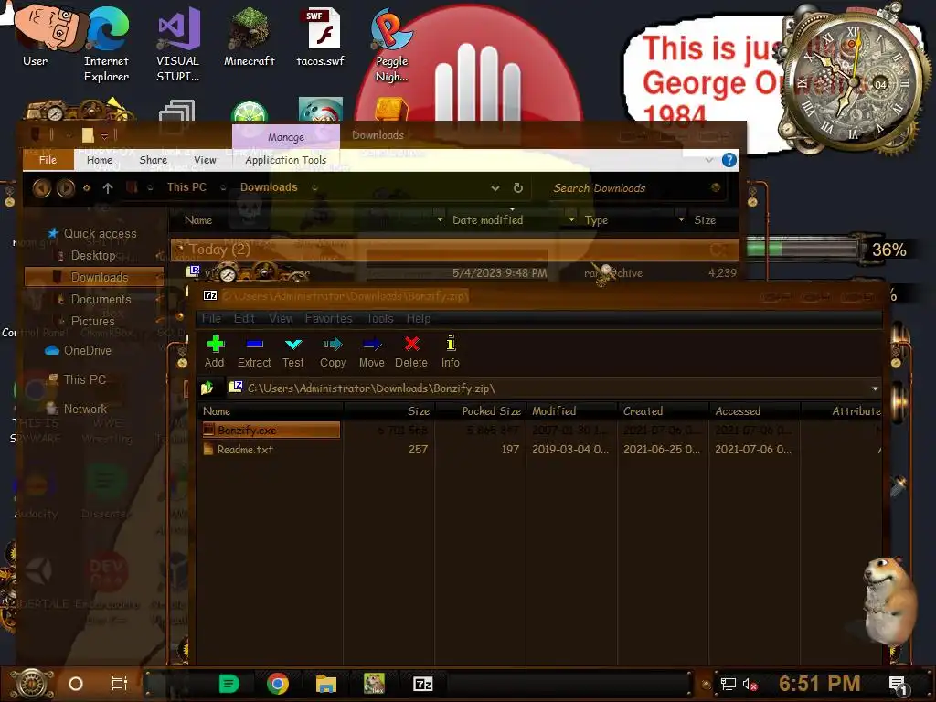The image size is (936, 702).
Task: Select Documents in Explorer sidebar
Action: 94,299
